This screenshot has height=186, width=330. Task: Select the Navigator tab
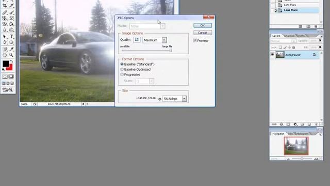click(278, 134)
